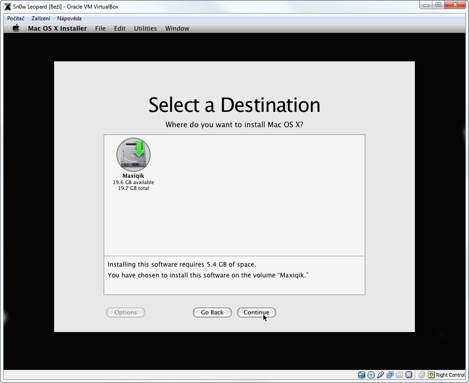This screenshot has height=383, width=469.
Task: Click the '19.6 GB available' text
Action: pyautogui.click(x=133, y=182)
